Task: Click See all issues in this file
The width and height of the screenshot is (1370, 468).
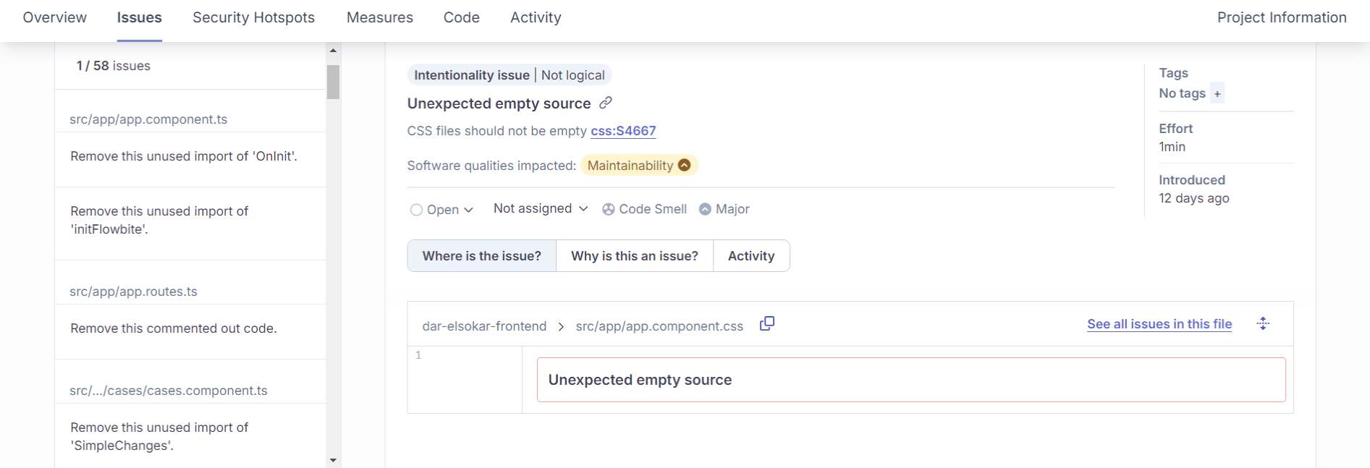Action: (1159, 324)
